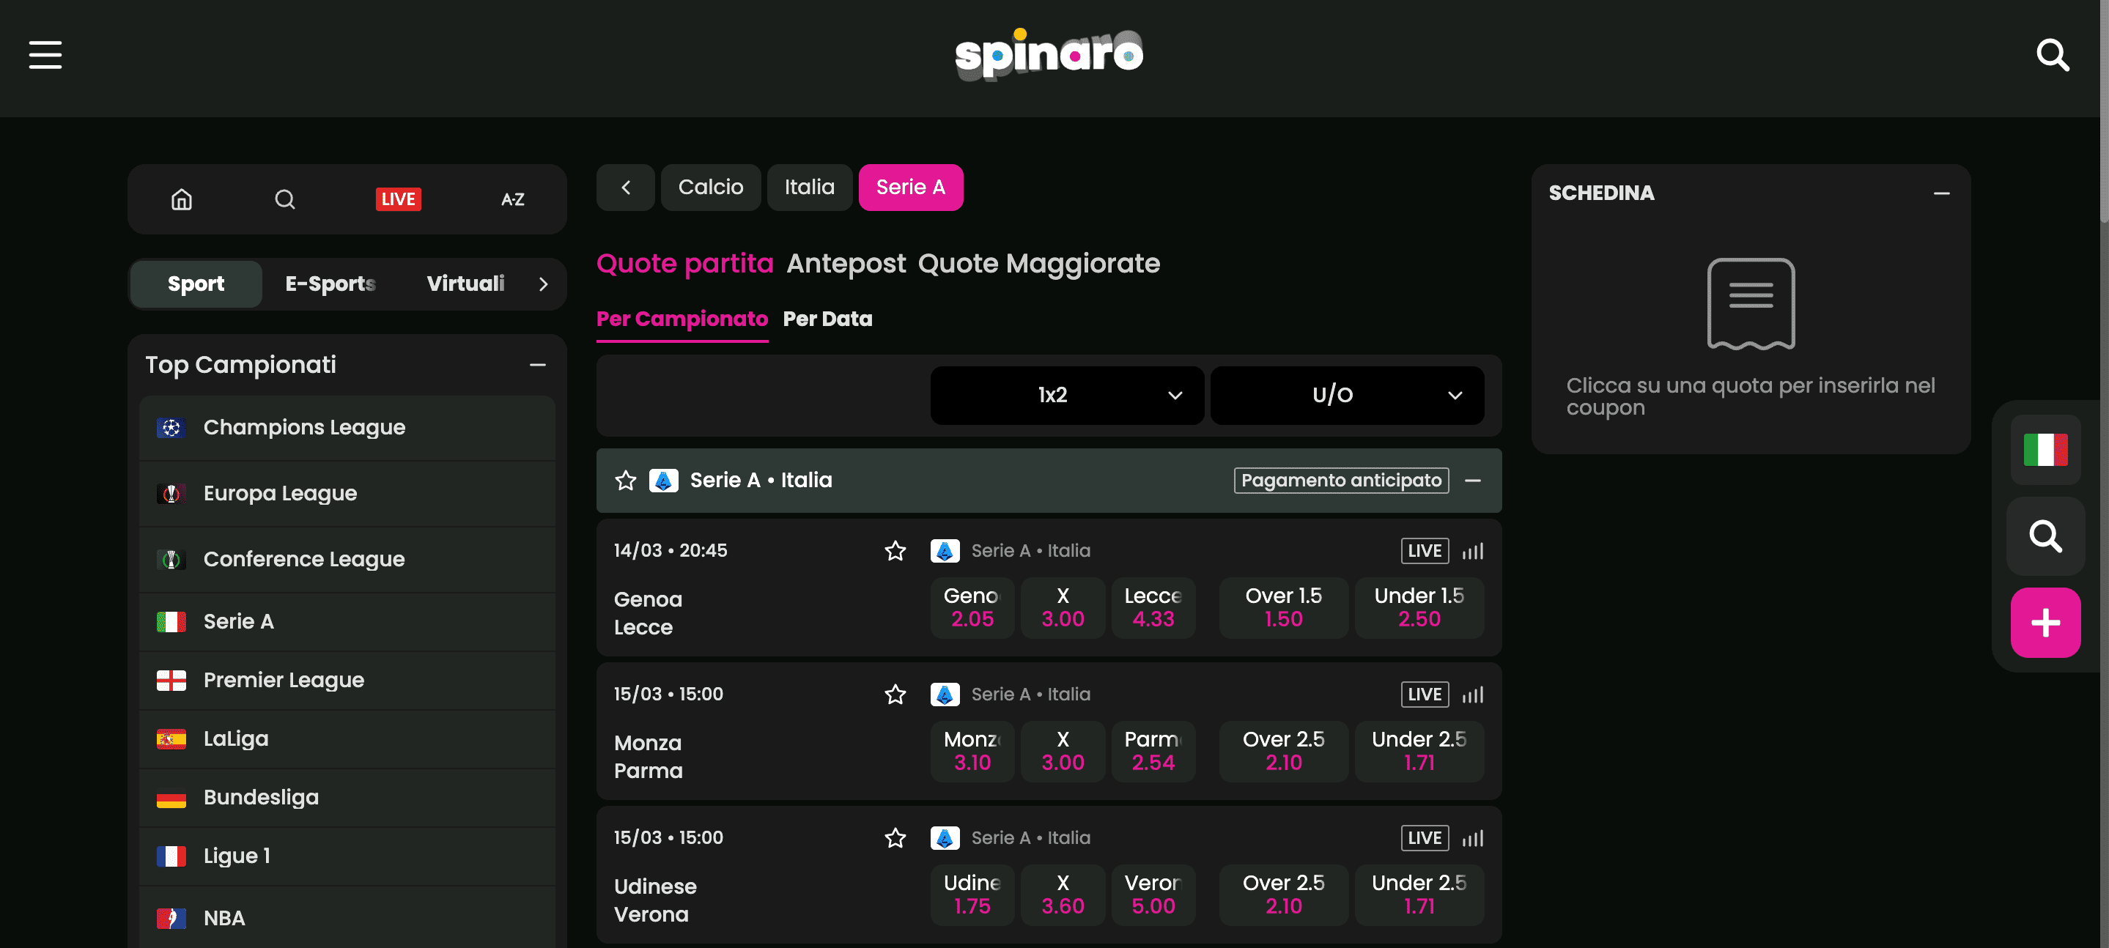The width and height of the screenshot is (2109, 948).
Task: Open sidebar search icon
Action: [x=285, y=199]
